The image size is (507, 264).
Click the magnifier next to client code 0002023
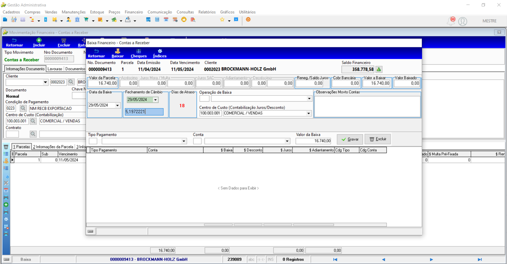point(71,82)
